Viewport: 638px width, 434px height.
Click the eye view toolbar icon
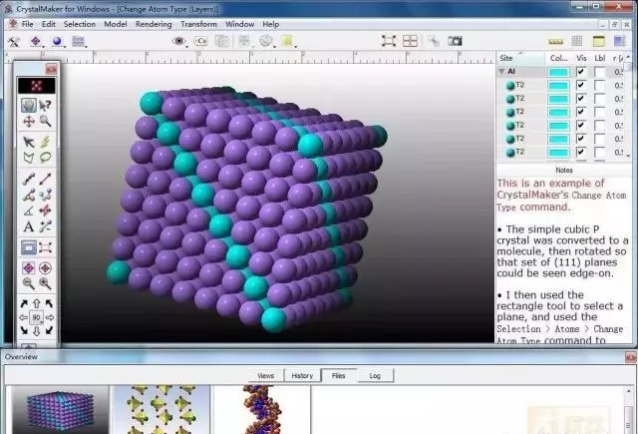pyautogui.click(x=179, y=41)
